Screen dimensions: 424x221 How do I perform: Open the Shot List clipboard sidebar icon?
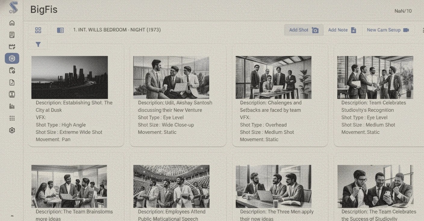coord(12,70)
